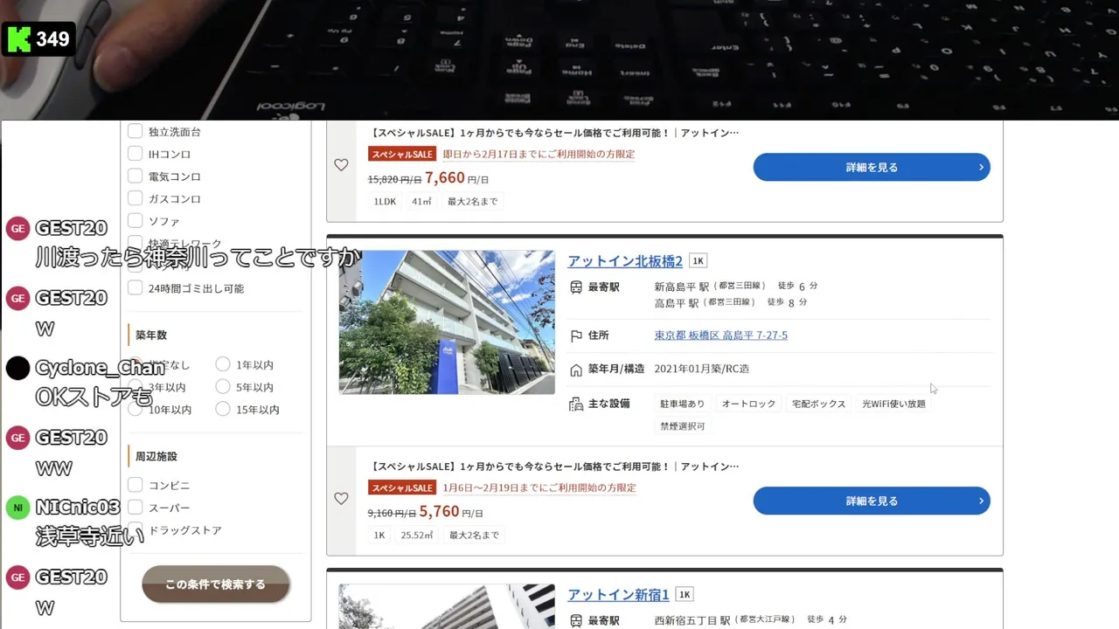Check the 独立洗面台 checkbox
Image resolution: width=1119 pixels, height=629 pixels.
(x=135, y=131)
